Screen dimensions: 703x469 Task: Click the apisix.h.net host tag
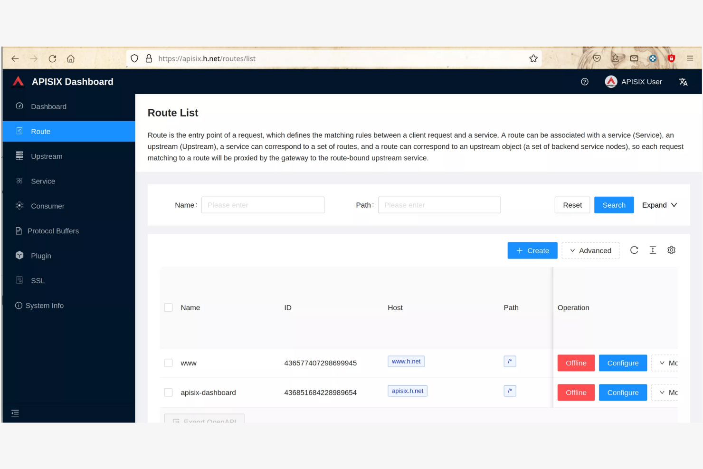(408, 391)
